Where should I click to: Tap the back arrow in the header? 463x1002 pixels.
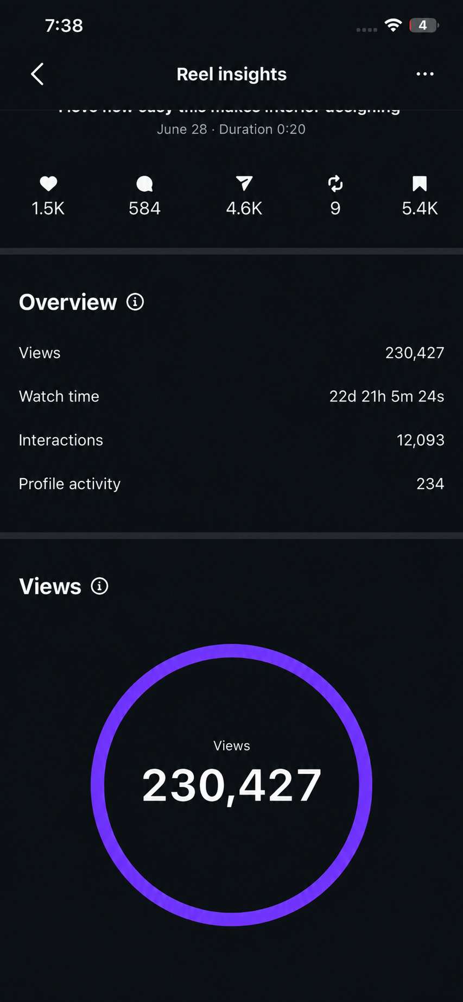click(x=37, y=74)
